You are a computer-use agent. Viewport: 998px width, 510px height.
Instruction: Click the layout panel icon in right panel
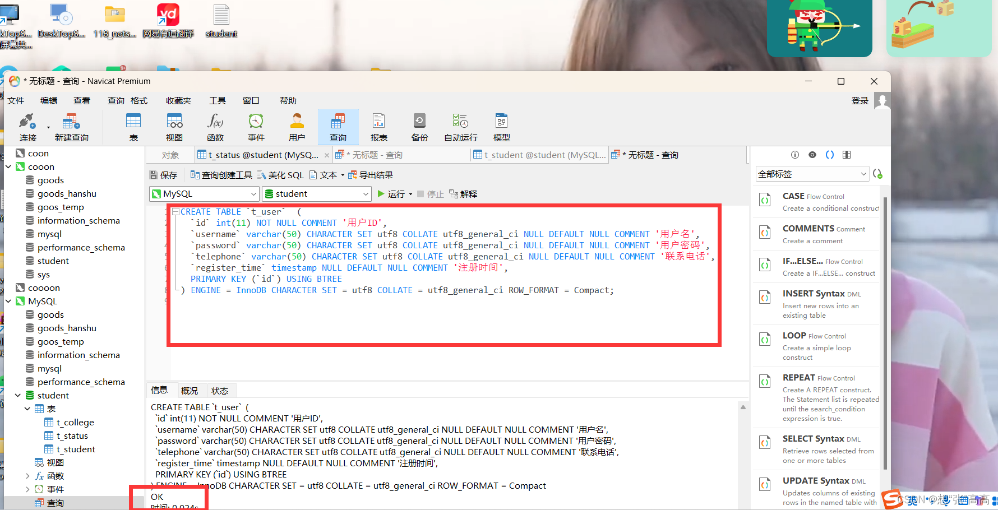(x=847, y=155)
